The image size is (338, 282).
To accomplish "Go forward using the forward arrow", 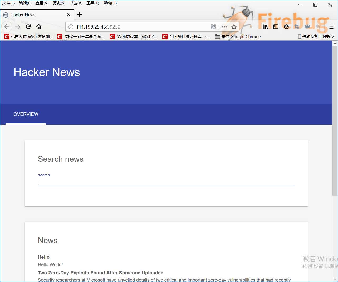I will tap(18, 27).
